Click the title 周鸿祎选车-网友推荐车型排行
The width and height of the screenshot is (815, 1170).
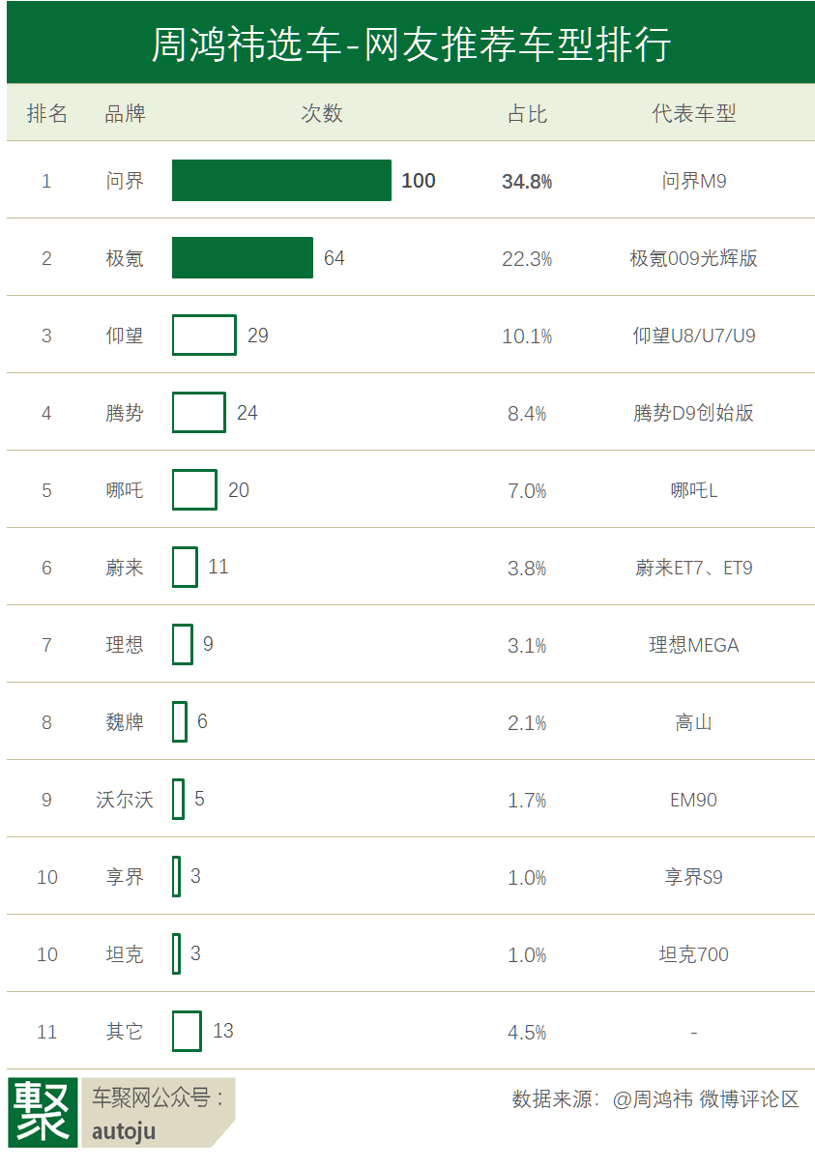coord(411,44)
